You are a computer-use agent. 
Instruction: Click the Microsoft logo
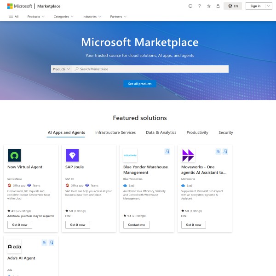(19, 6)
